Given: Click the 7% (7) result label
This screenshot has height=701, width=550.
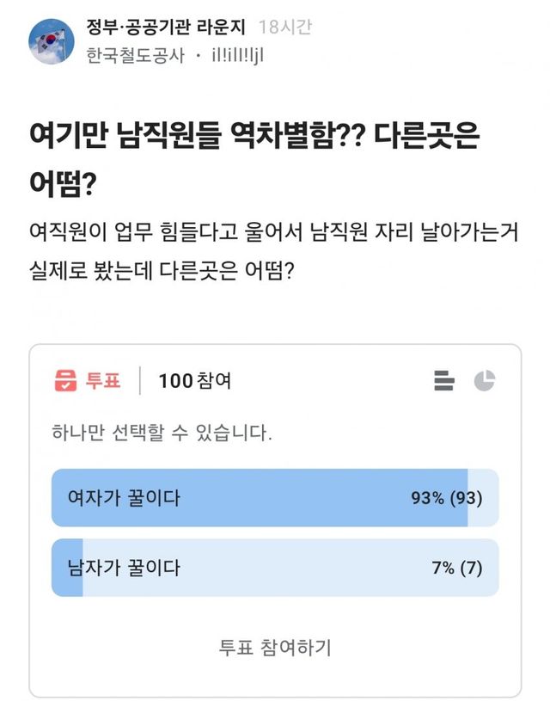Looking at the screenshot, I should coord(457,568).
